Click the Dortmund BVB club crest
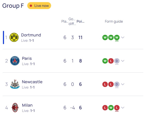The height and width of the screenshot is (117, 154). pos(14,37)
